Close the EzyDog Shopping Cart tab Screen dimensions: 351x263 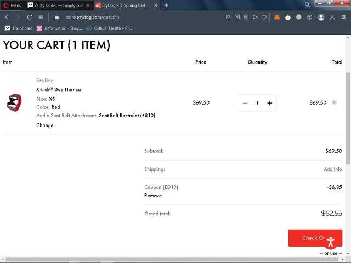point(156,5)
